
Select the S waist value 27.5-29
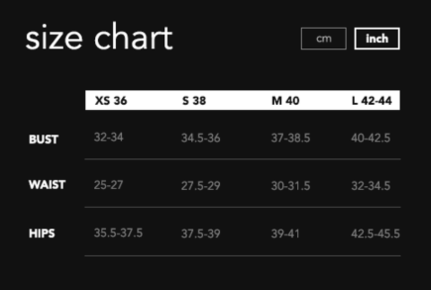[x=200, y=186]
